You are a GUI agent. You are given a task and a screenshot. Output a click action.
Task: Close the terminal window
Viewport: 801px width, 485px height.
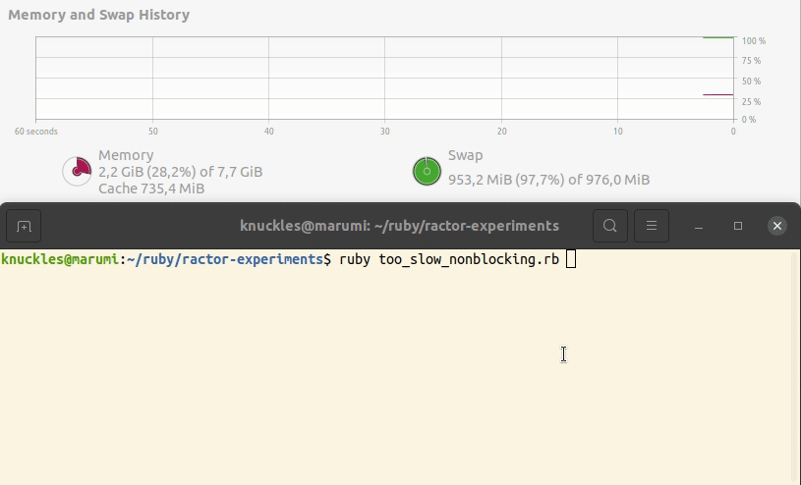[x=777, y=226]
